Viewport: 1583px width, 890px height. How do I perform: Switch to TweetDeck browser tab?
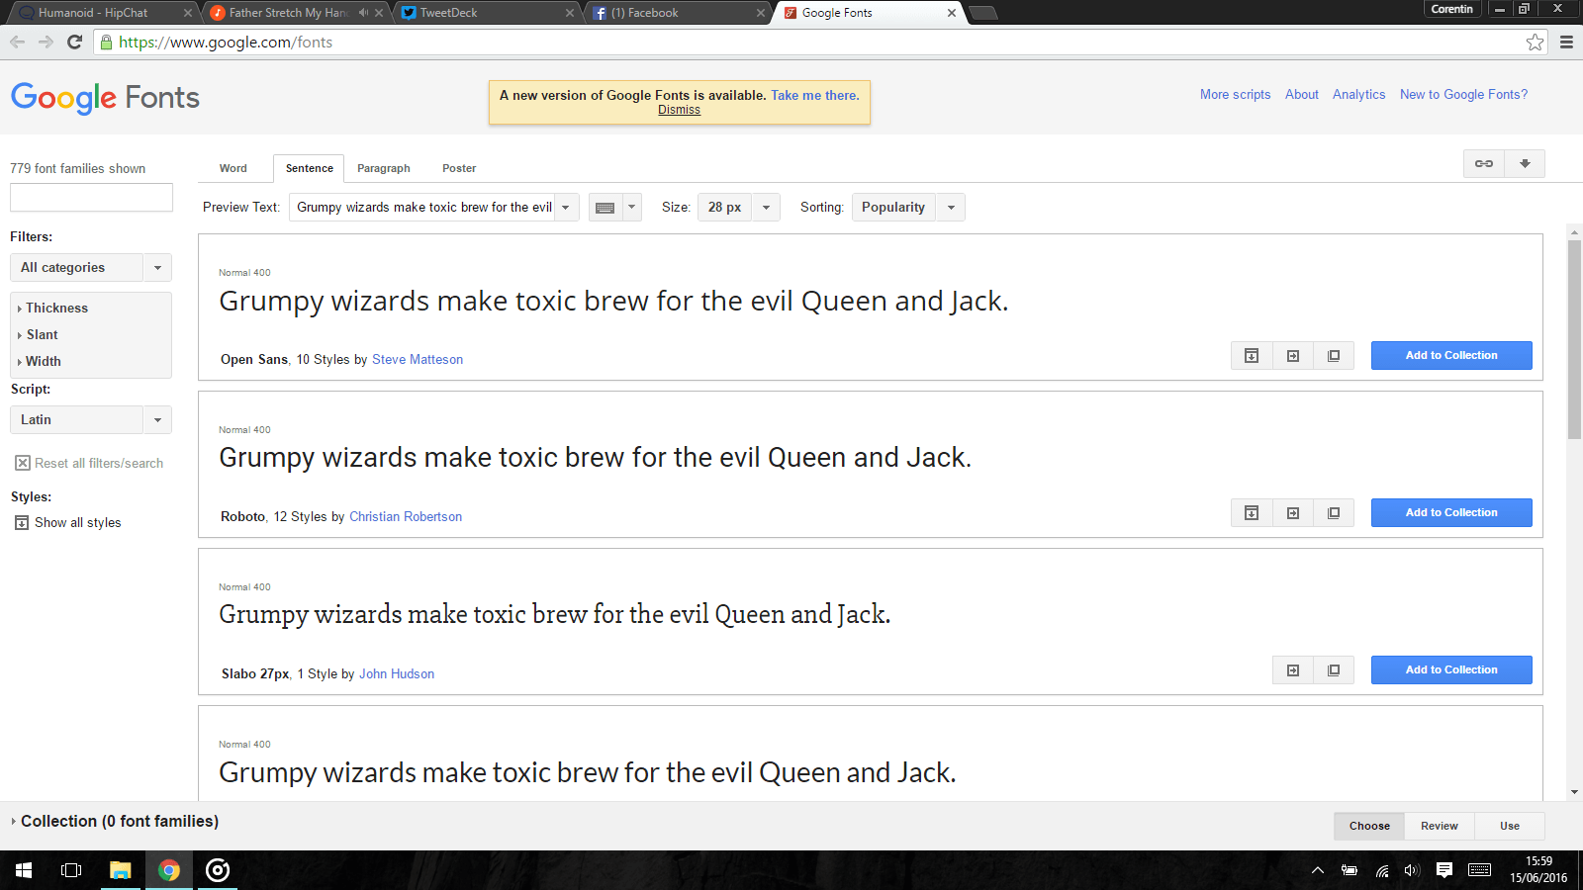[485, 13]
